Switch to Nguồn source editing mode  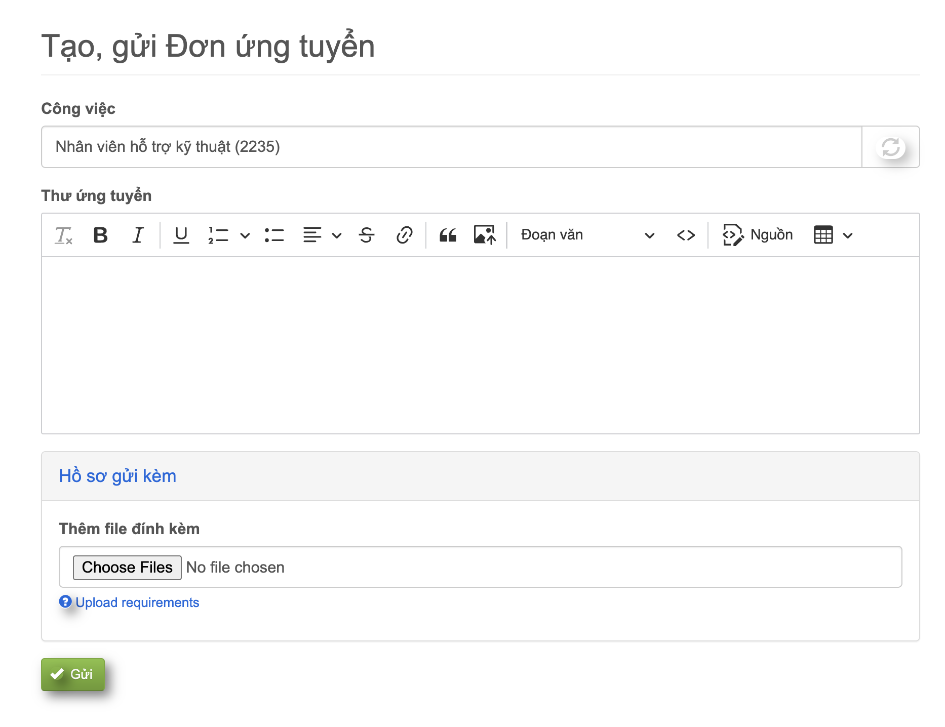758,235
